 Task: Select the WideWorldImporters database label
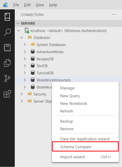point(53,80)
